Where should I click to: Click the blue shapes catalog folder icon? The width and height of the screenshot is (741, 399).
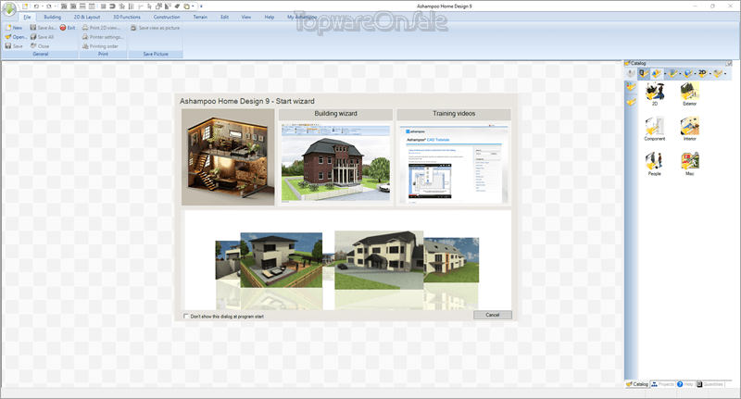point(657,73)
